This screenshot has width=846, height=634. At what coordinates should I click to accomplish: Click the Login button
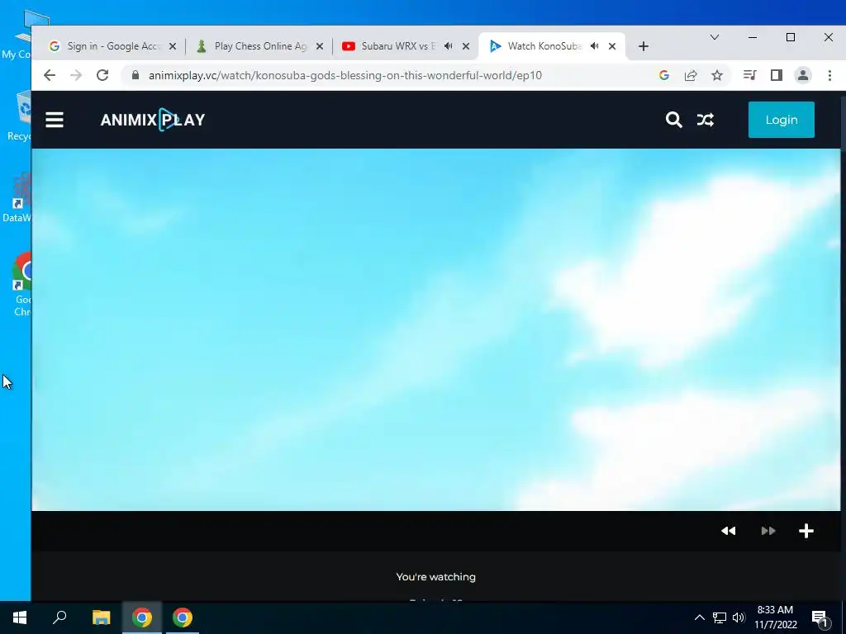point(782,120)
